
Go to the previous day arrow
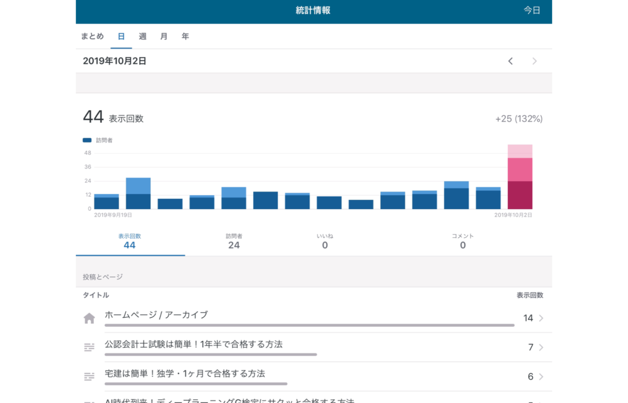tap(510, 61)
